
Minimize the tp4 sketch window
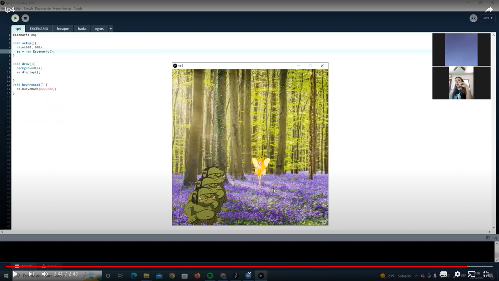click(x=298, y=66)
